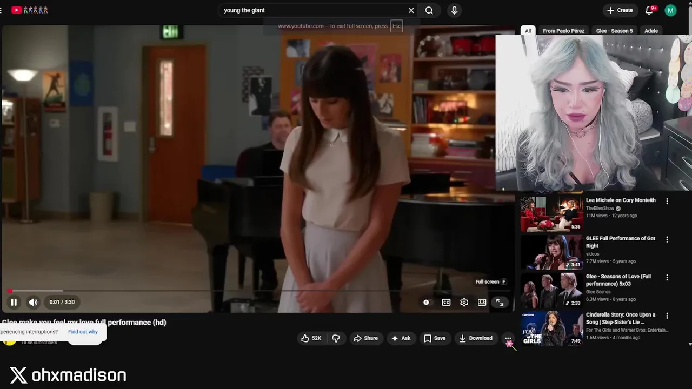Open Cinderella Story Once Upon a Song thumbnail
This screenshot has width=692, height=389.
click(x=551, y=328)
